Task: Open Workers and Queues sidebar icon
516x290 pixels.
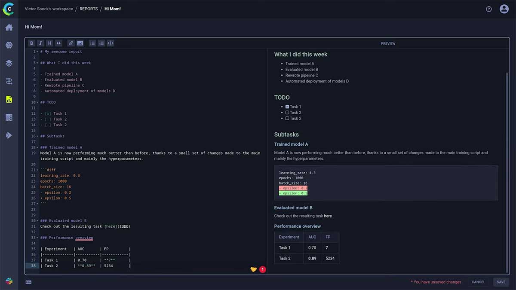Action: 9,117
